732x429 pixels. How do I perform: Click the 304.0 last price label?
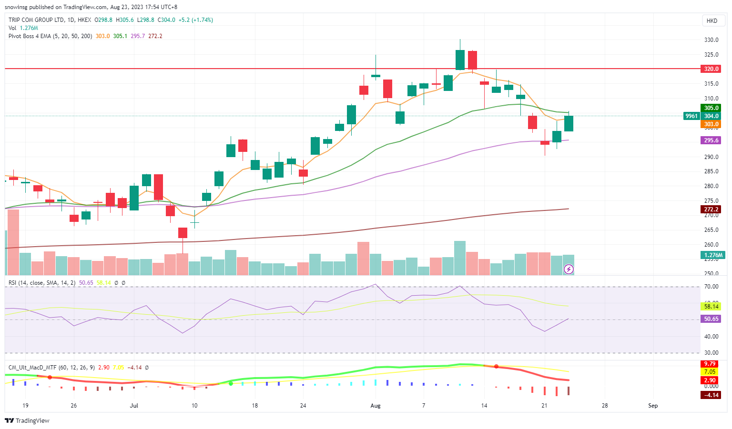[x=711, y=116]
